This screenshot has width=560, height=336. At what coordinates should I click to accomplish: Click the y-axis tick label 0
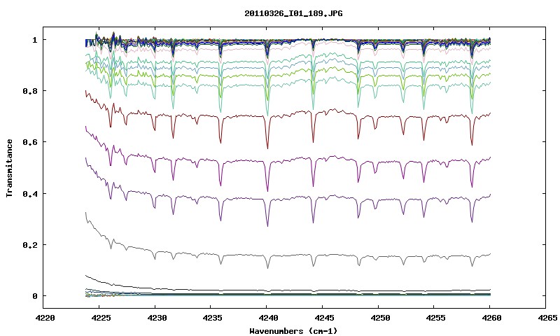[34, 296]
